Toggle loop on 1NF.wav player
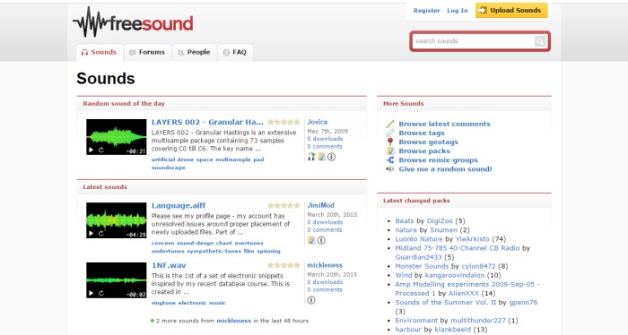 100,294
